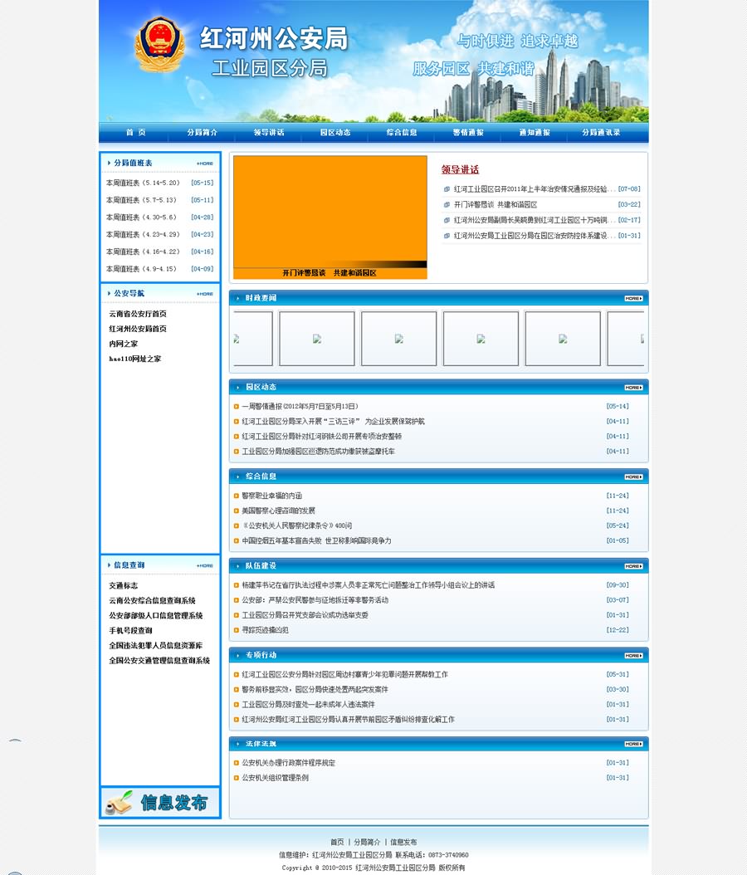Open MORE icon in 信息查询 panel
This screenshot has height=875, width=747.
tap(205, 565)
